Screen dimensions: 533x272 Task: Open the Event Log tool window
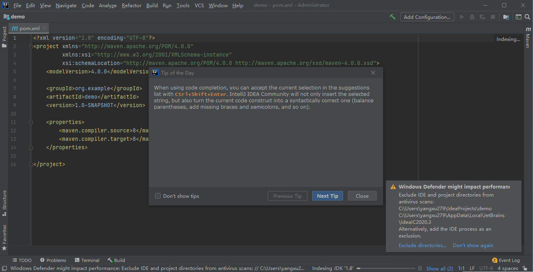pos(506,260)
